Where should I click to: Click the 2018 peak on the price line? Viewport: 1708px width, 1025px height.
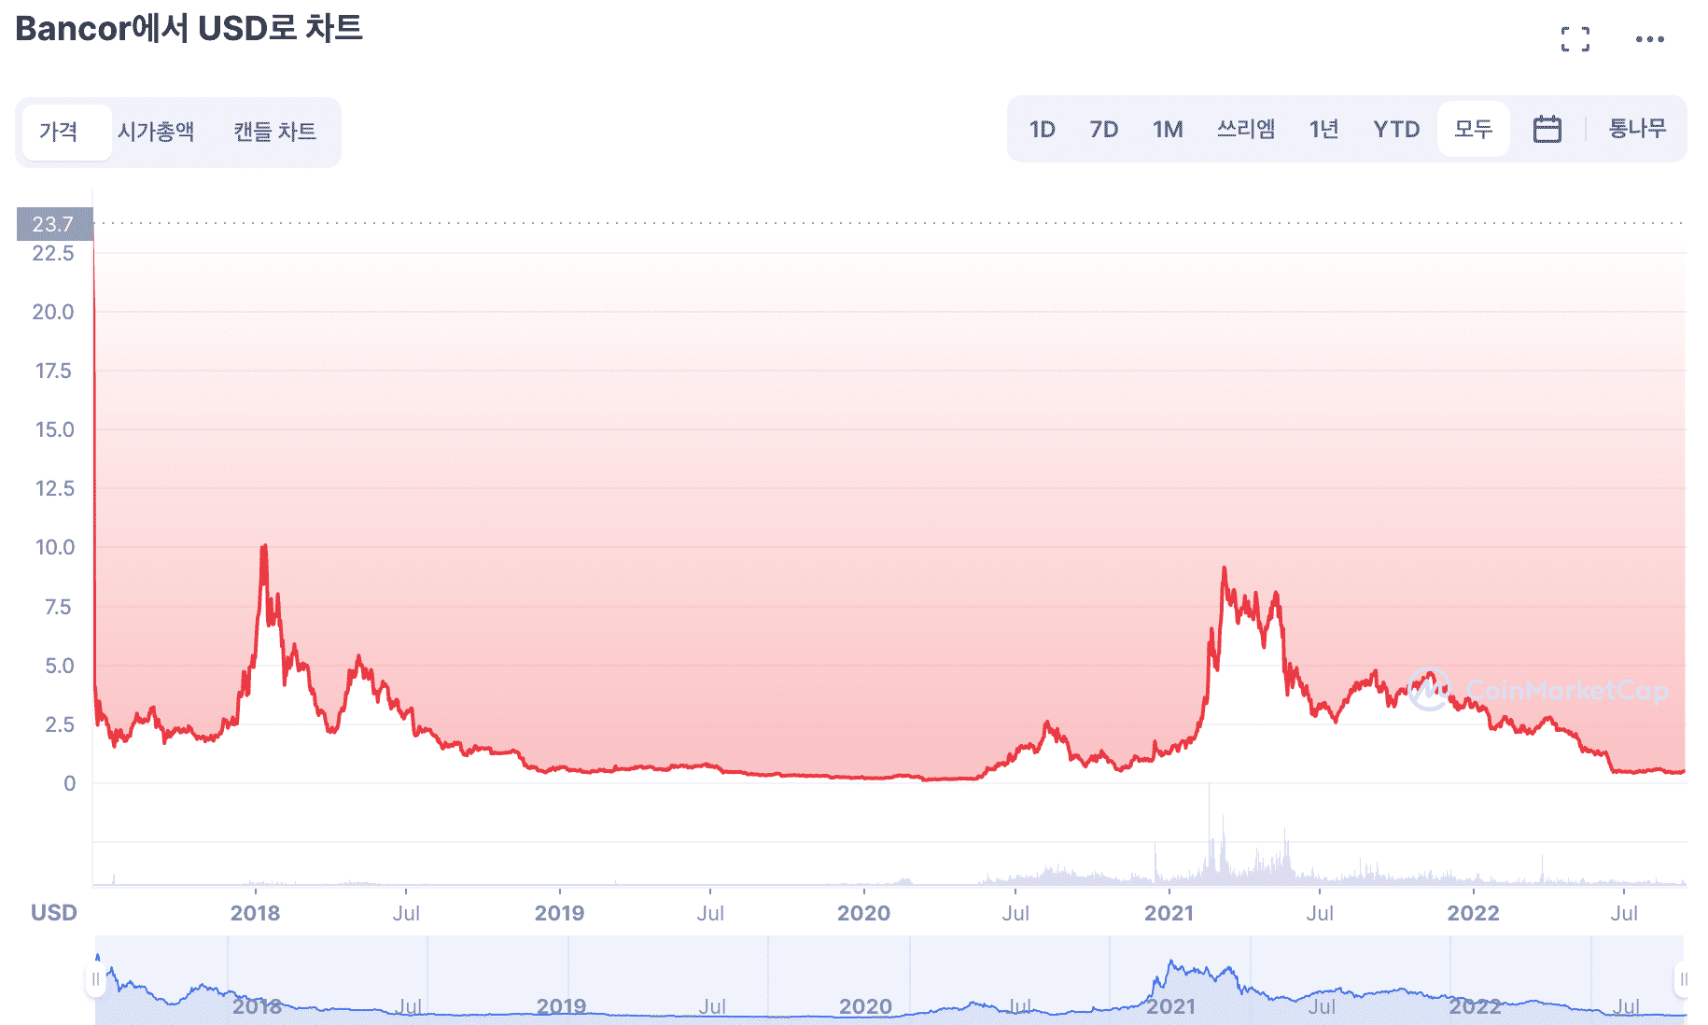pos(264,547)
